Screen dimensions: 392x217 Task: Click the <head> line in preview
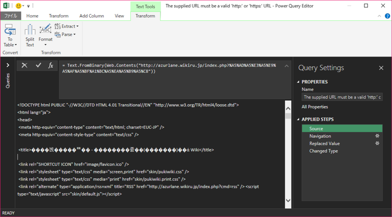[25, 120]
